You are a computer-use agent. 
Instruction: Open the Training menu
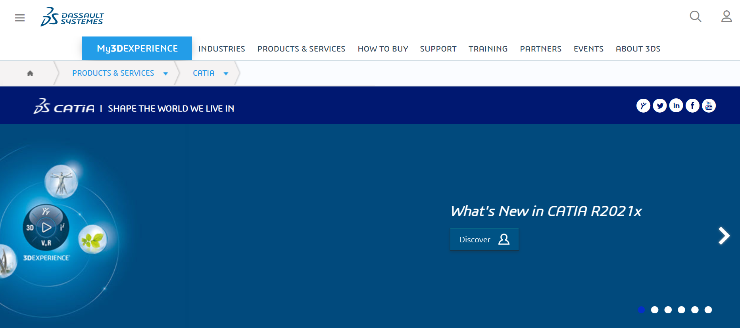pos(488,49)
